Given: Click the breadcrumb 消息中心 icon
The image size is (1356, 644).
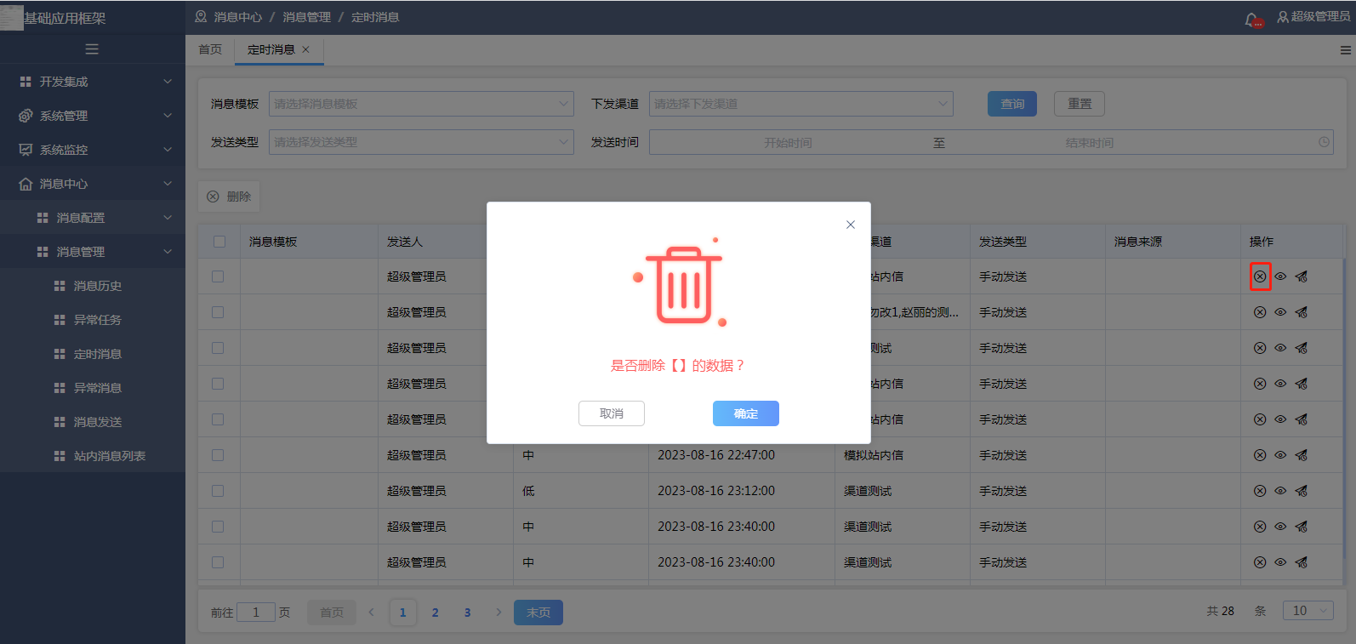Looking at the screenshot, I should [201, 17].
